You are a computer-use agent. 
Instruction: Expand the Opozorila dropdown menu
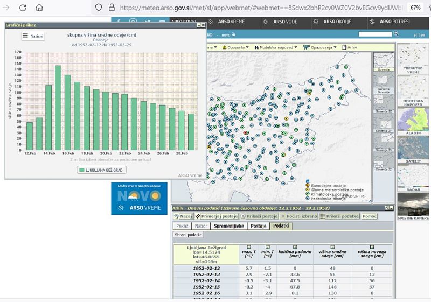(235, 47)
